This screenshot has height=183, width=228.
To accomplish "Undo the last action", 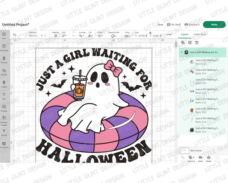I will [15, 35].
